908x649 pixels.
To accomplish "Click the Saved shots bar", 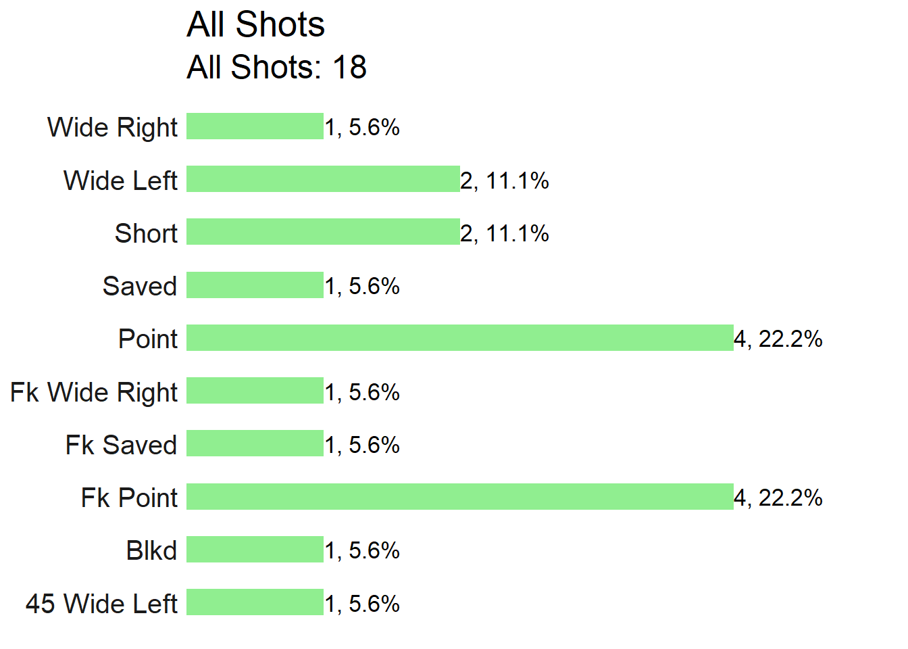I will [x=255, y=285].
